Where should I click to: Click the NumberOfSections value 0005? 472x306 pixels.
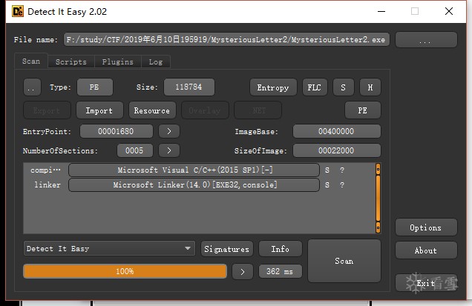click(135, 150)
